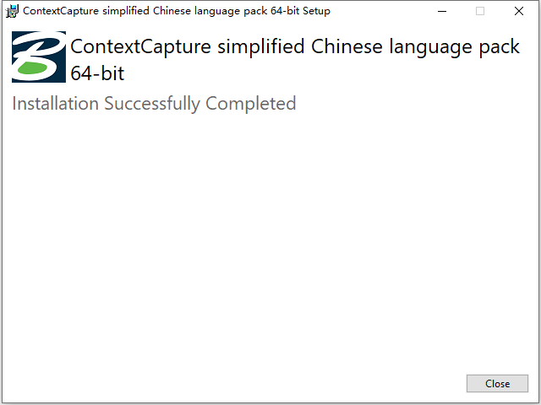The height and width of the screenshot is (405, 541).
Task: Click the Close button to finish setup
Action: [x=497, y=383]
